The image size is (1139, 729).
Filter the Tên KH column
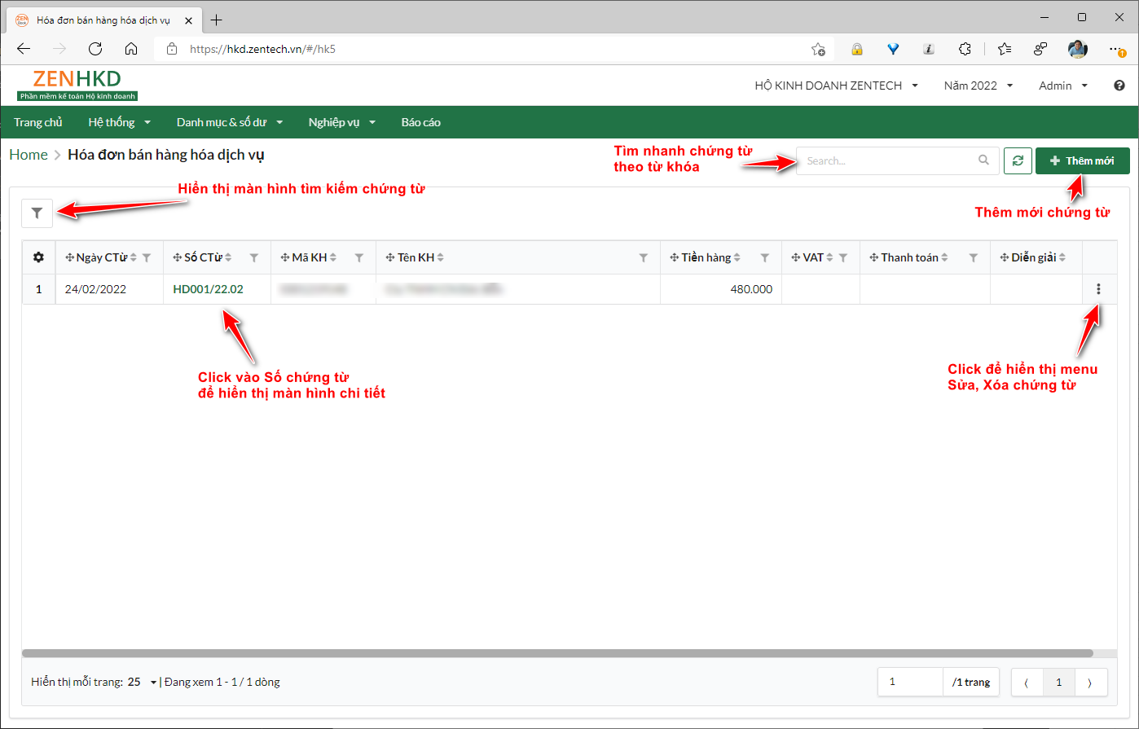(643, 258)
